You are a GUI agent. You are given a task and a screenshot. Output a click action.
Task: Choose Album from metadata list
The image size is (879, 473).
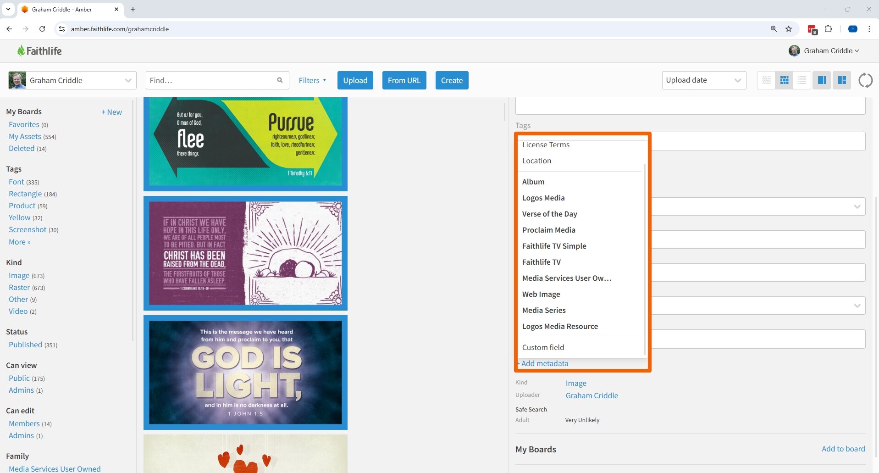(x=533, y=182)
